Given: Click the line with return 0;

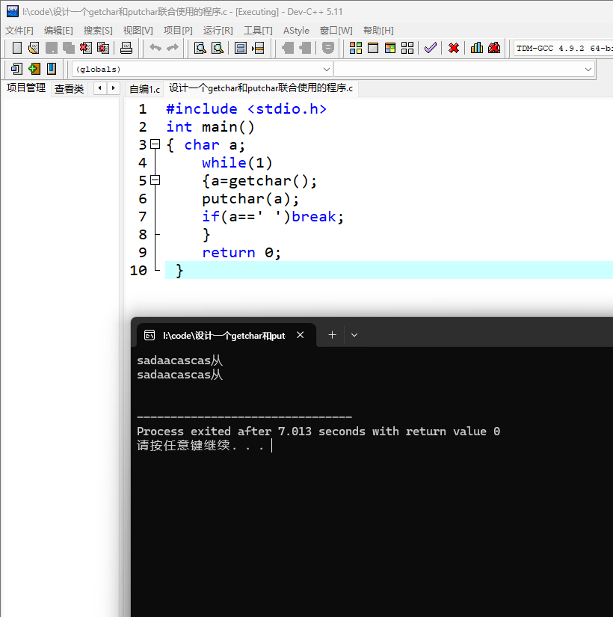Looking at the screenshot, I should coord(241,252).
